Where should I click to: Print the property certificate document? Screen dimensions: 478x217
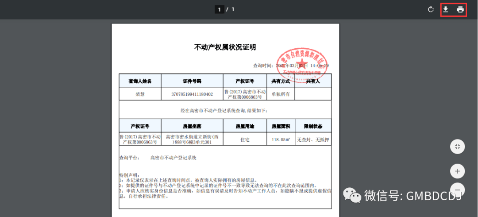point(460,10)
